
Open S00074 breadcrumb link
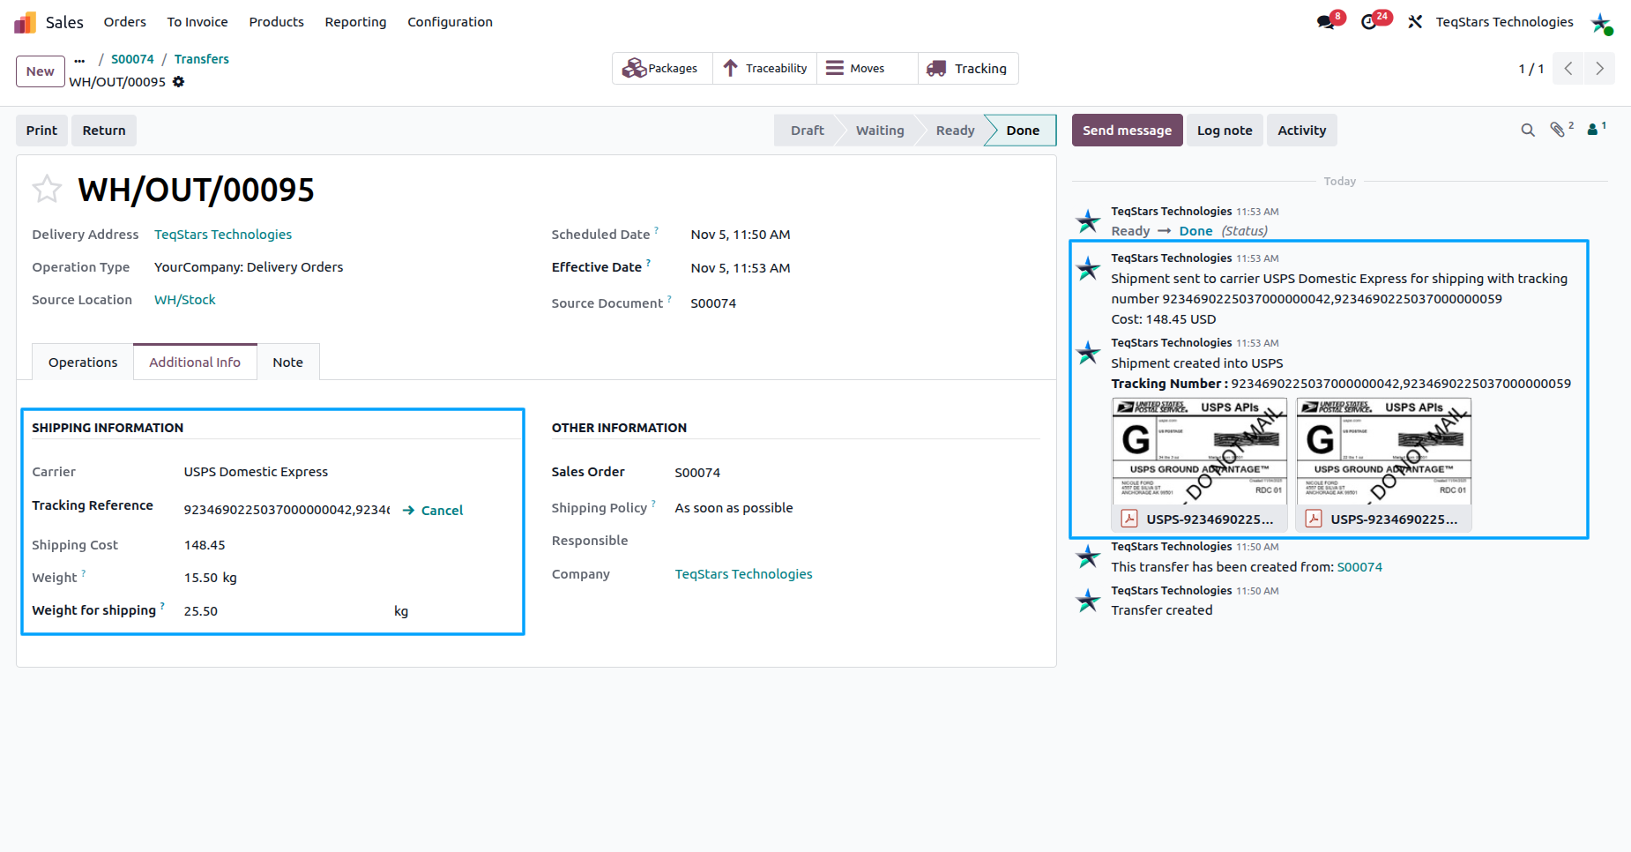click(x=132, y=59)
